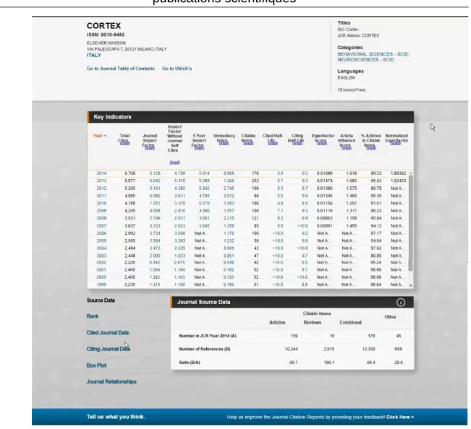Image resolution: width=471 pixels, height=429 pixels.
Task: Open Graph link under Citing Half-Life
Action: [297, 143]
